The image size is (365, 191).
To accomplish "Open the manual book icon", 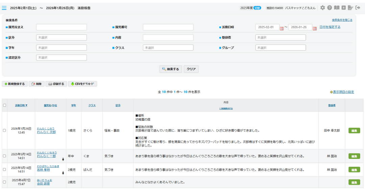I will [x=337, y=8].
